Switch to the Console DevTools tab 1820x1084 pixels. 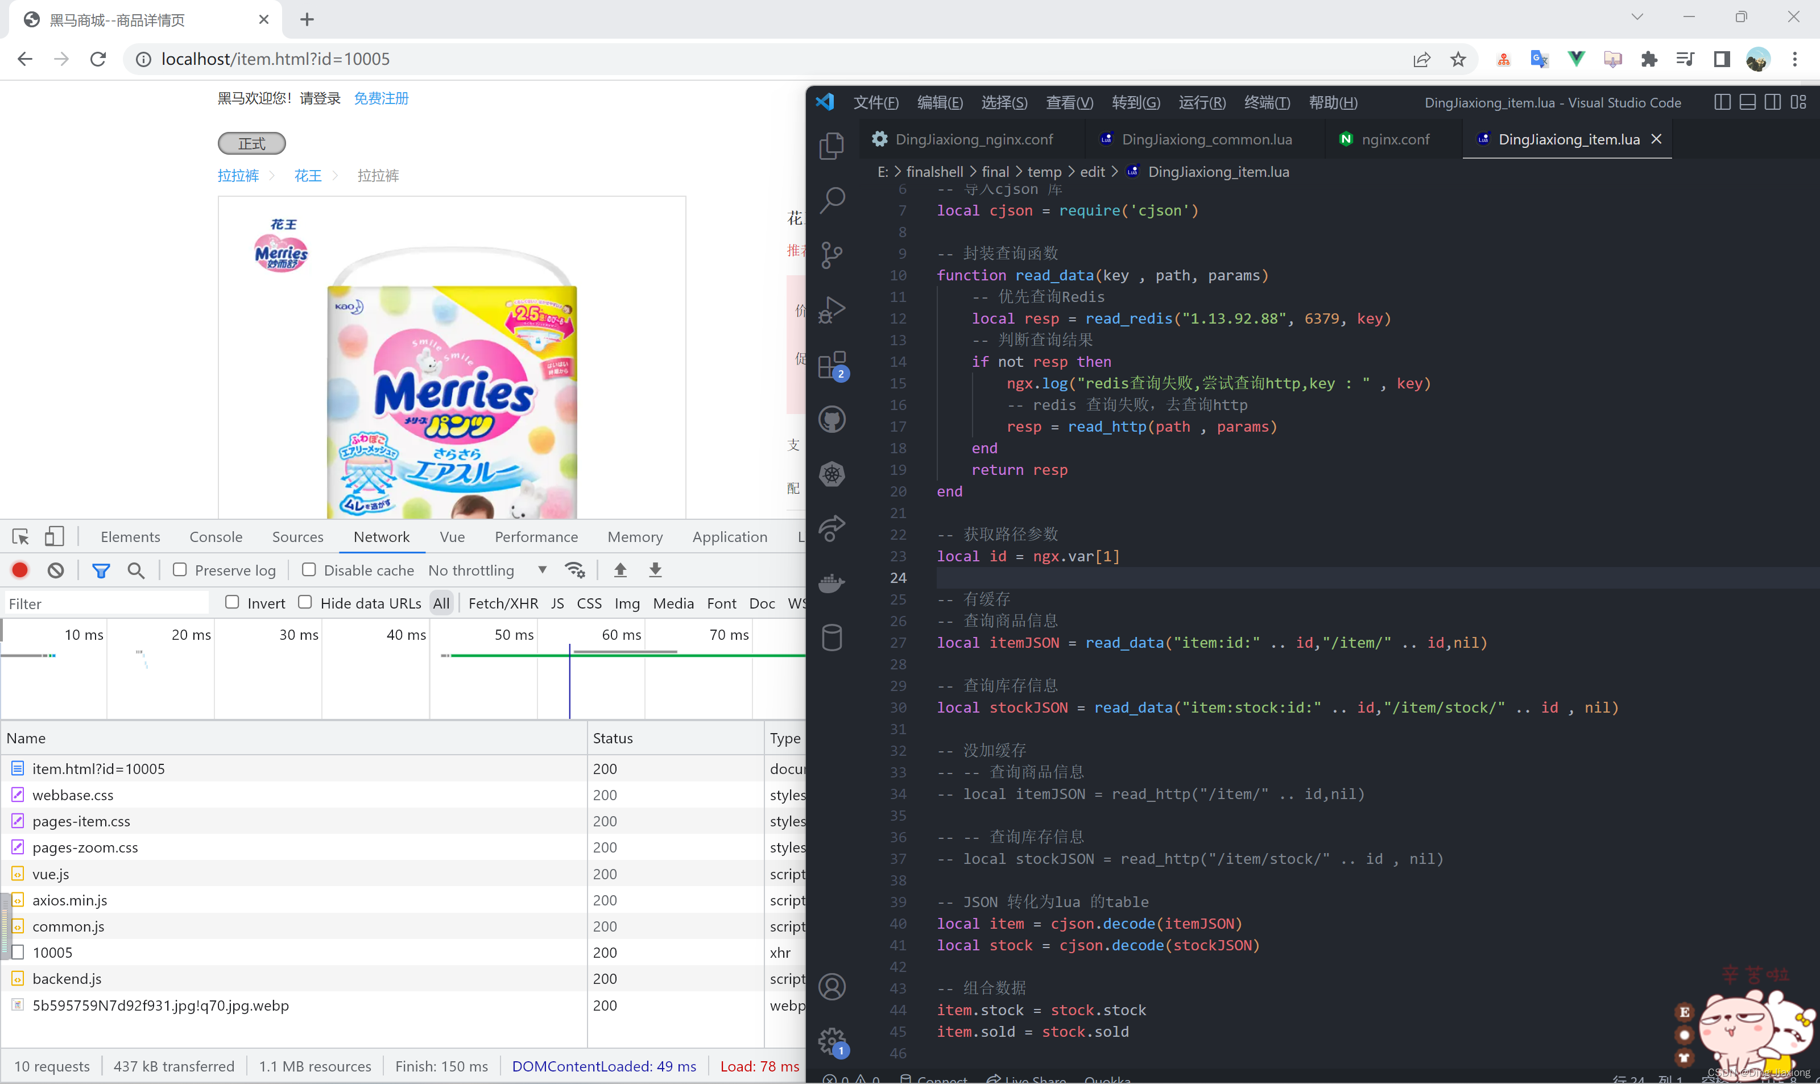coord(216,537)
